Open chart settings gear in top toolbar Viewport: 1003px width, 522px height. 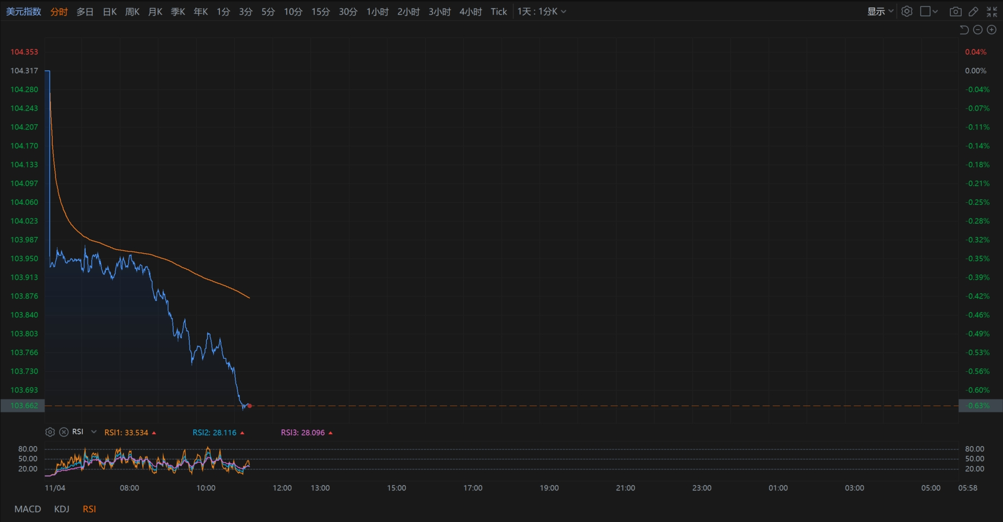click(x=907, y=11)
